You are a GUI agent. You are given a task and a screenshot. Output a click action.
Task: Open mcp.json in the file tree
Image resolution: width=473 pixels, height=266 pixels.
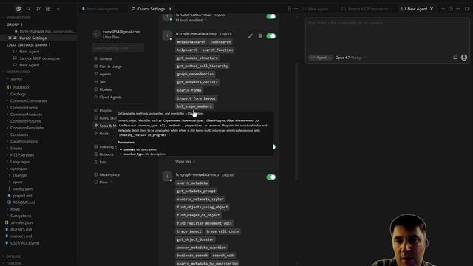(x=21, y=87)
